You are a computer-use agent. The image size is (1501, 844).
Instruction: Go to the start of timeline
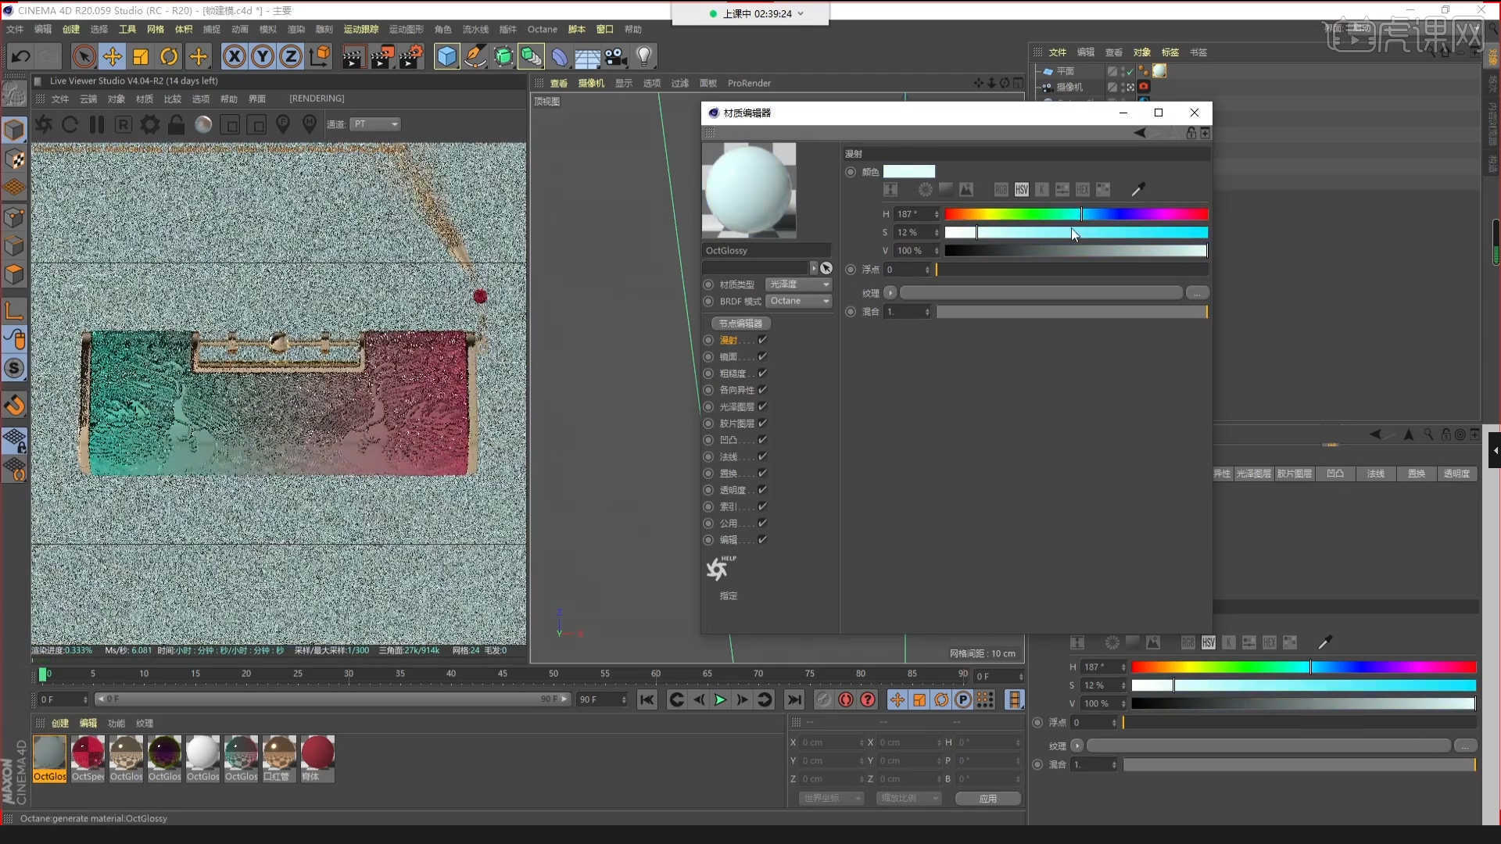(647, 699)
